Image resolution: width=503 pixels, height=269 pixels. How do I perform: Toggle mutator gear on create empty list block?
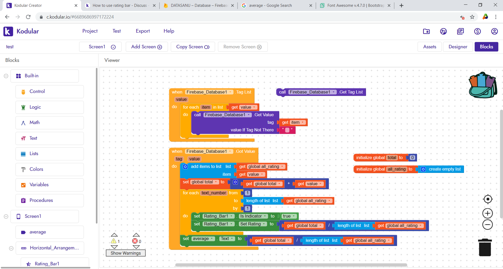coord(423,169)
